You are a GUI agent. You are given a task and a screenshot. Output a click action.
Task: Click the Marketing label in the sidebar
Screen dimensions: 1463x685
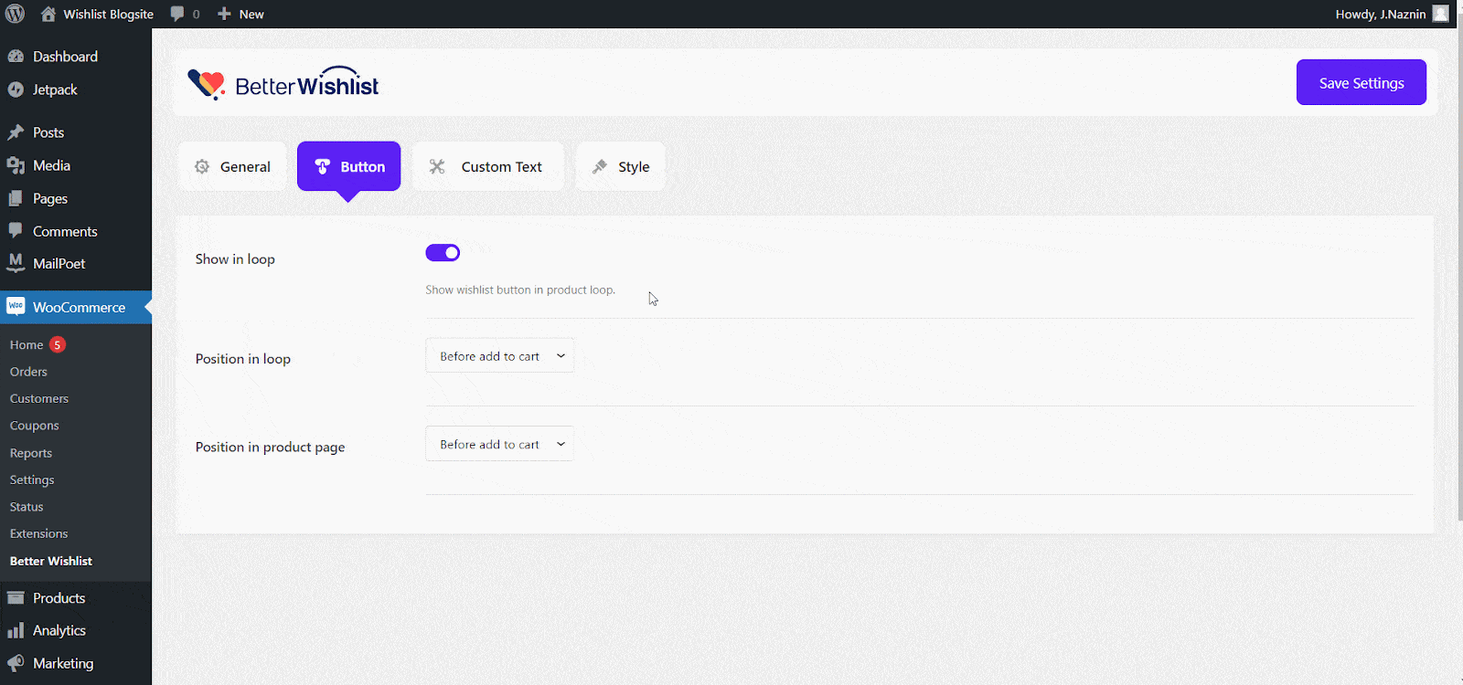click(x=63, y=663)
